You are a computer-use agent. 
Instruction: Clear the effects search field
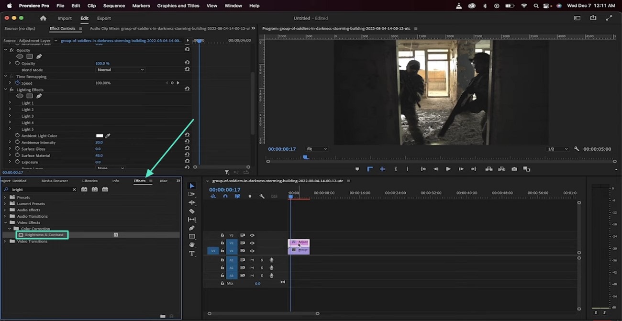(74, 189)
